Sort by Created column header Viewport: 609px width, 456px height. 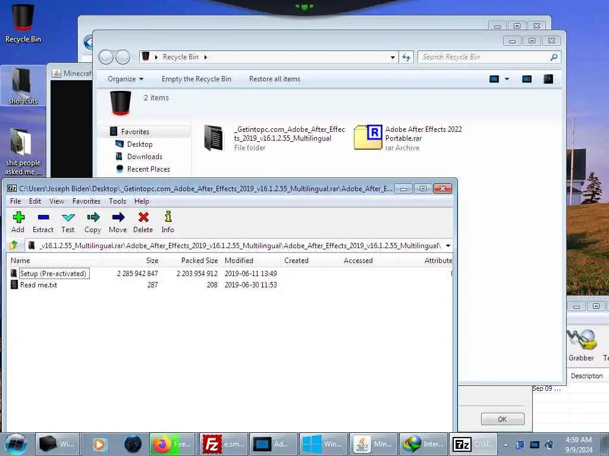[310, 261]
